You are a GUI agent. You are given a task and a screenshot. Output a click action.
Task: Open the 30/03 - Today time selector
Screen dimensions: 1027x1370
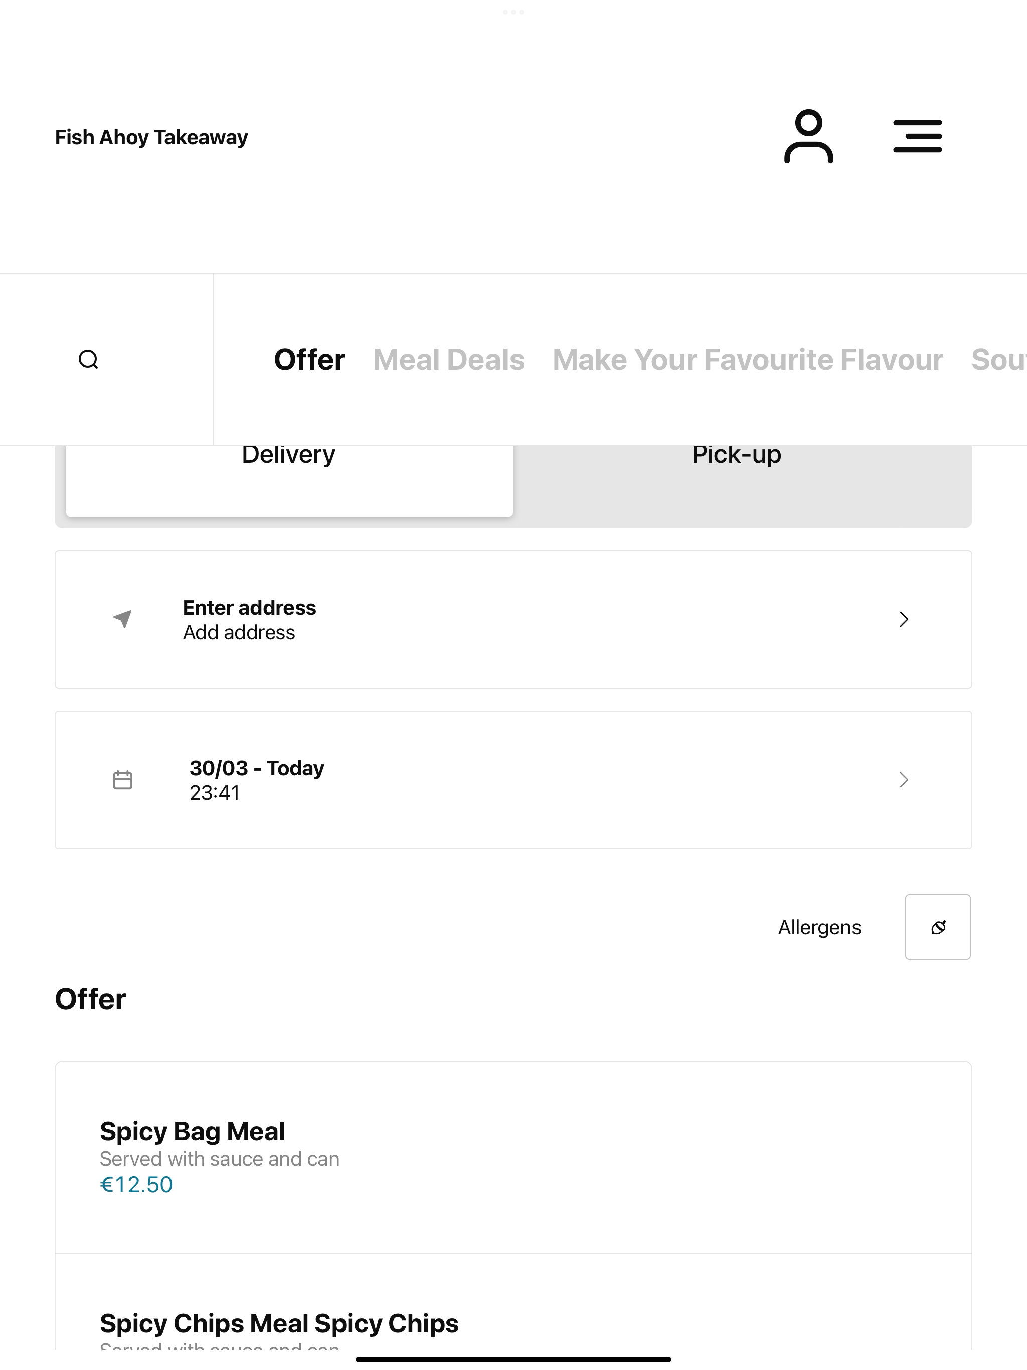point(513,780)
